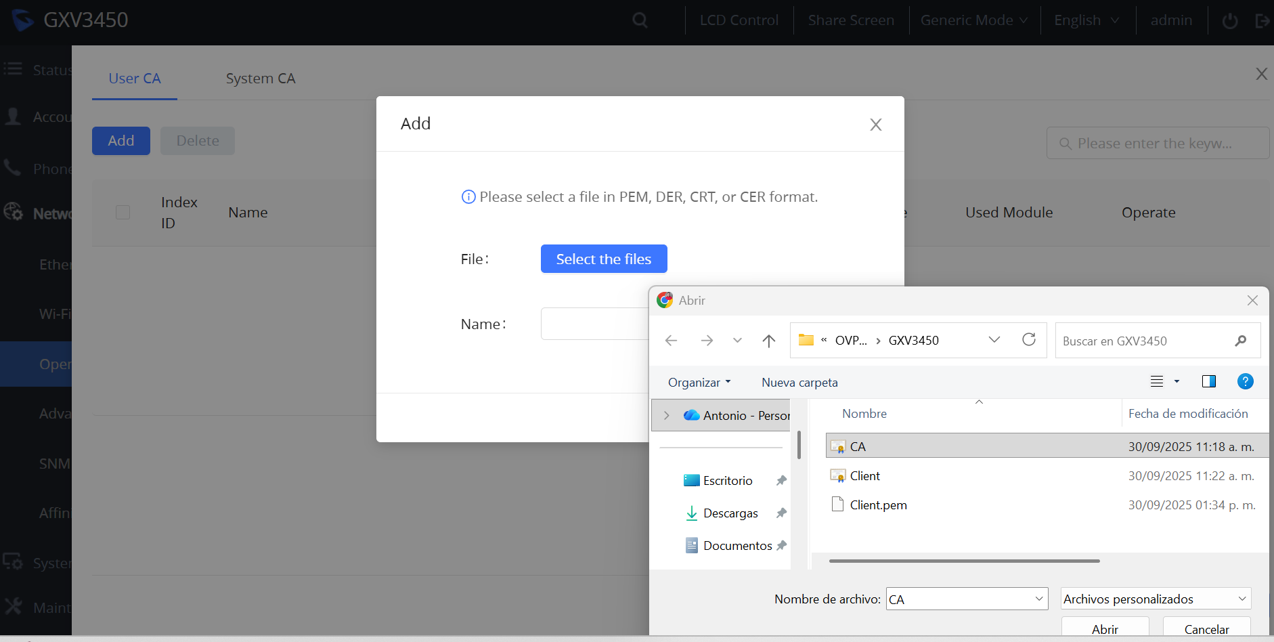Click the Select the files button
This screenshot has width=1274, height=642.
point(604,259)
